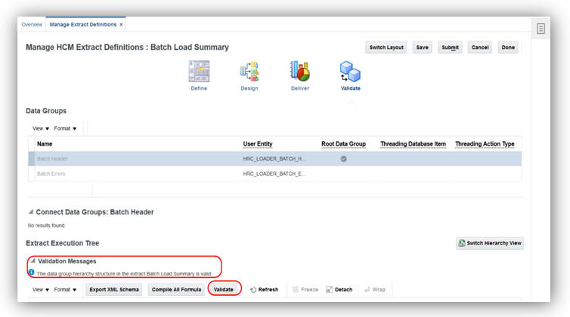
Task: Open the Data Groups View menu
Action: click(40, 128)
